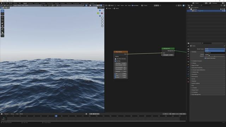This screenshot has width=226, height=127.
Task: Click the Add menu in node editor header
Action: (x=126, y=6)
